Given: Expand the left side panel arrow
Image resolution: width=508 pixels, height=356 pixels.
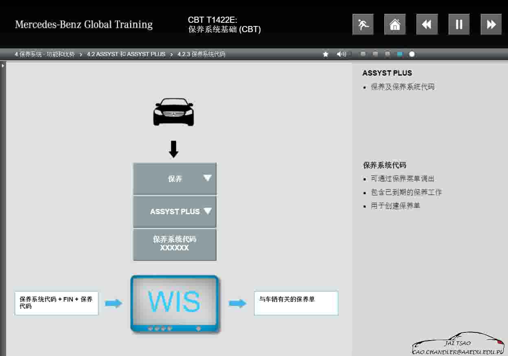Looking at the screenshot, I should coord(3,65).
